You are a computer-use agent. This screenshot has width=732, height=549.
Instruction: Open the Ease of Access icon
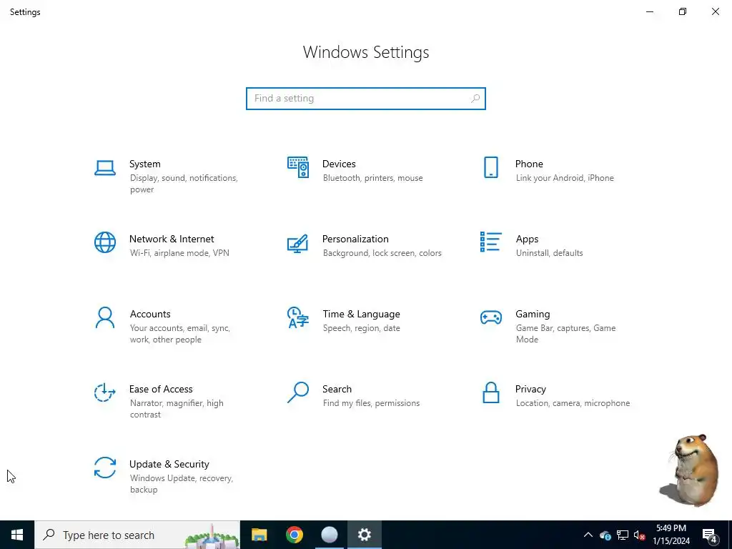click(104, 392)
